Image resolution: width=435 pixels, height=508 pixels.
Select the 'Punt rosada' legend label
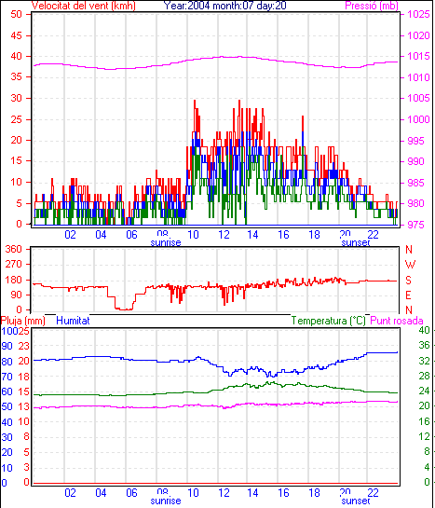[397, 321]
